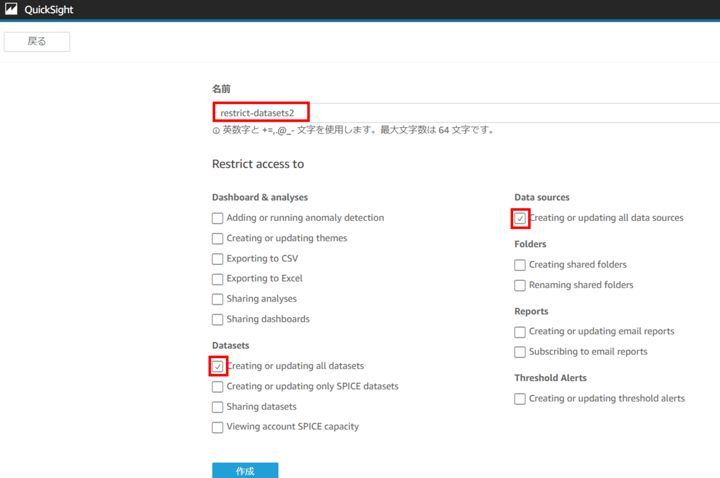Check Creating or updating only SPICE datasets
720x478 pixels.
pos(217,387)
